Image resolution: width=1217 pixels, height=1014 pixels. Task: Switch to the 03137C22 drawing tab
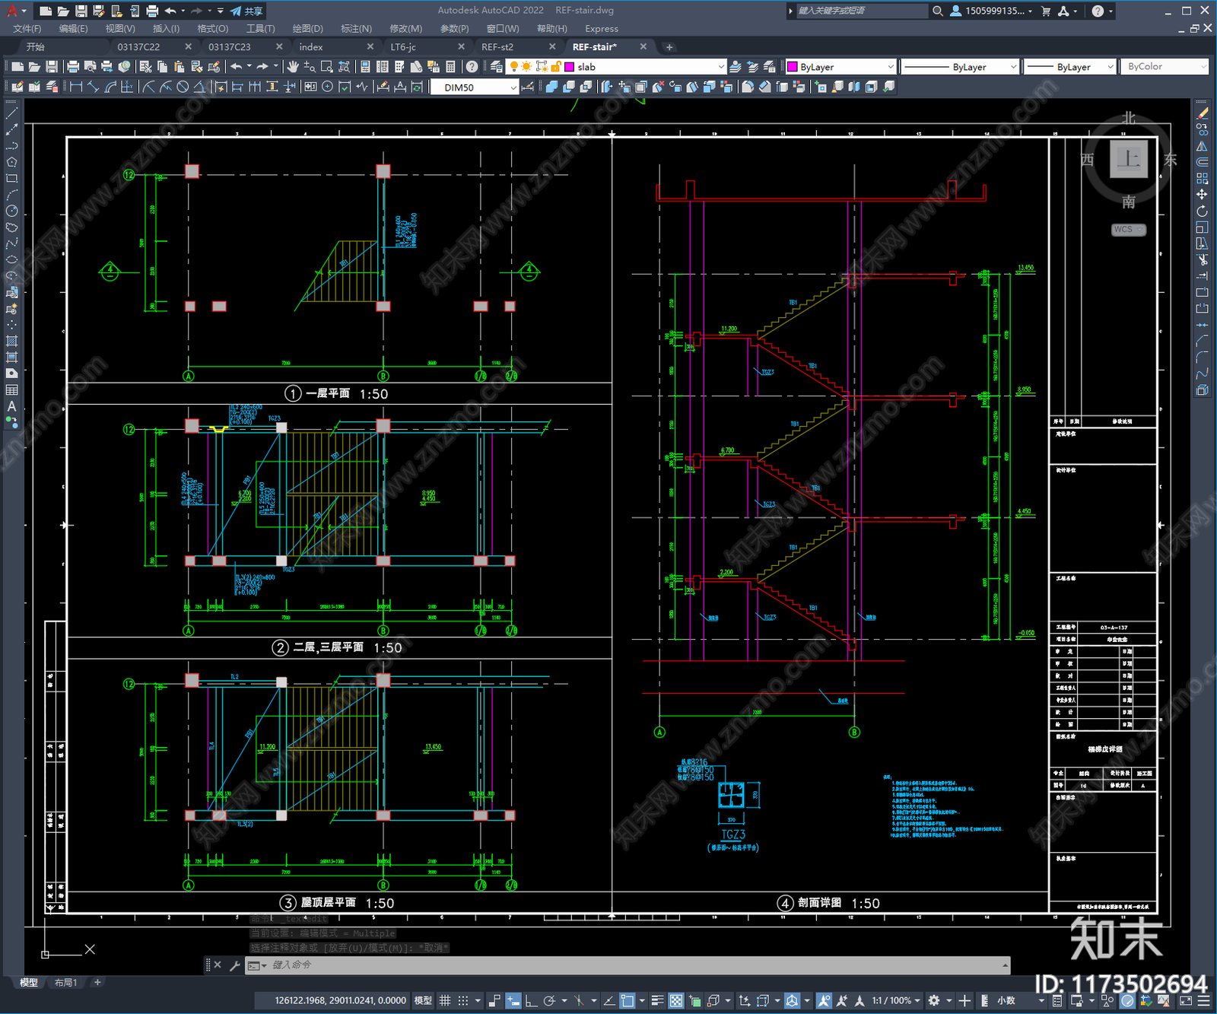[138, 47]
